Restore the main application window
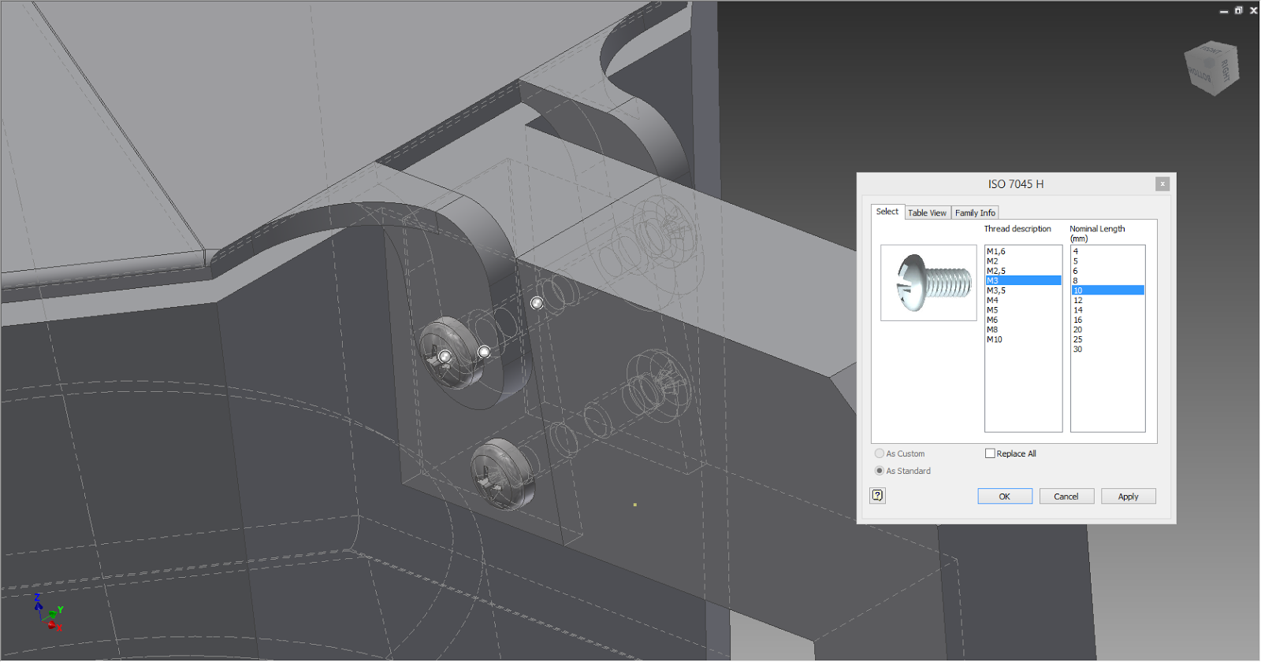 click(1238, 10)
